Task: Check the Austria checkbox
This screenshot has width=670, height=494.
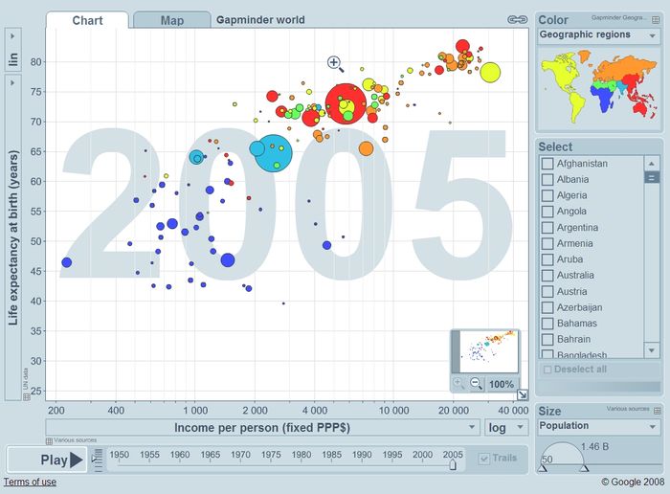Action: click(547, 291)
